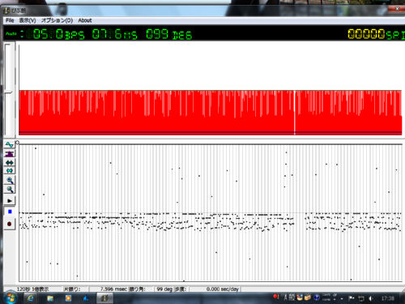Image resolution: width=405 pixels, height=304 pixels.
Task: Open the オプション(O) menu
Action: 57,20
